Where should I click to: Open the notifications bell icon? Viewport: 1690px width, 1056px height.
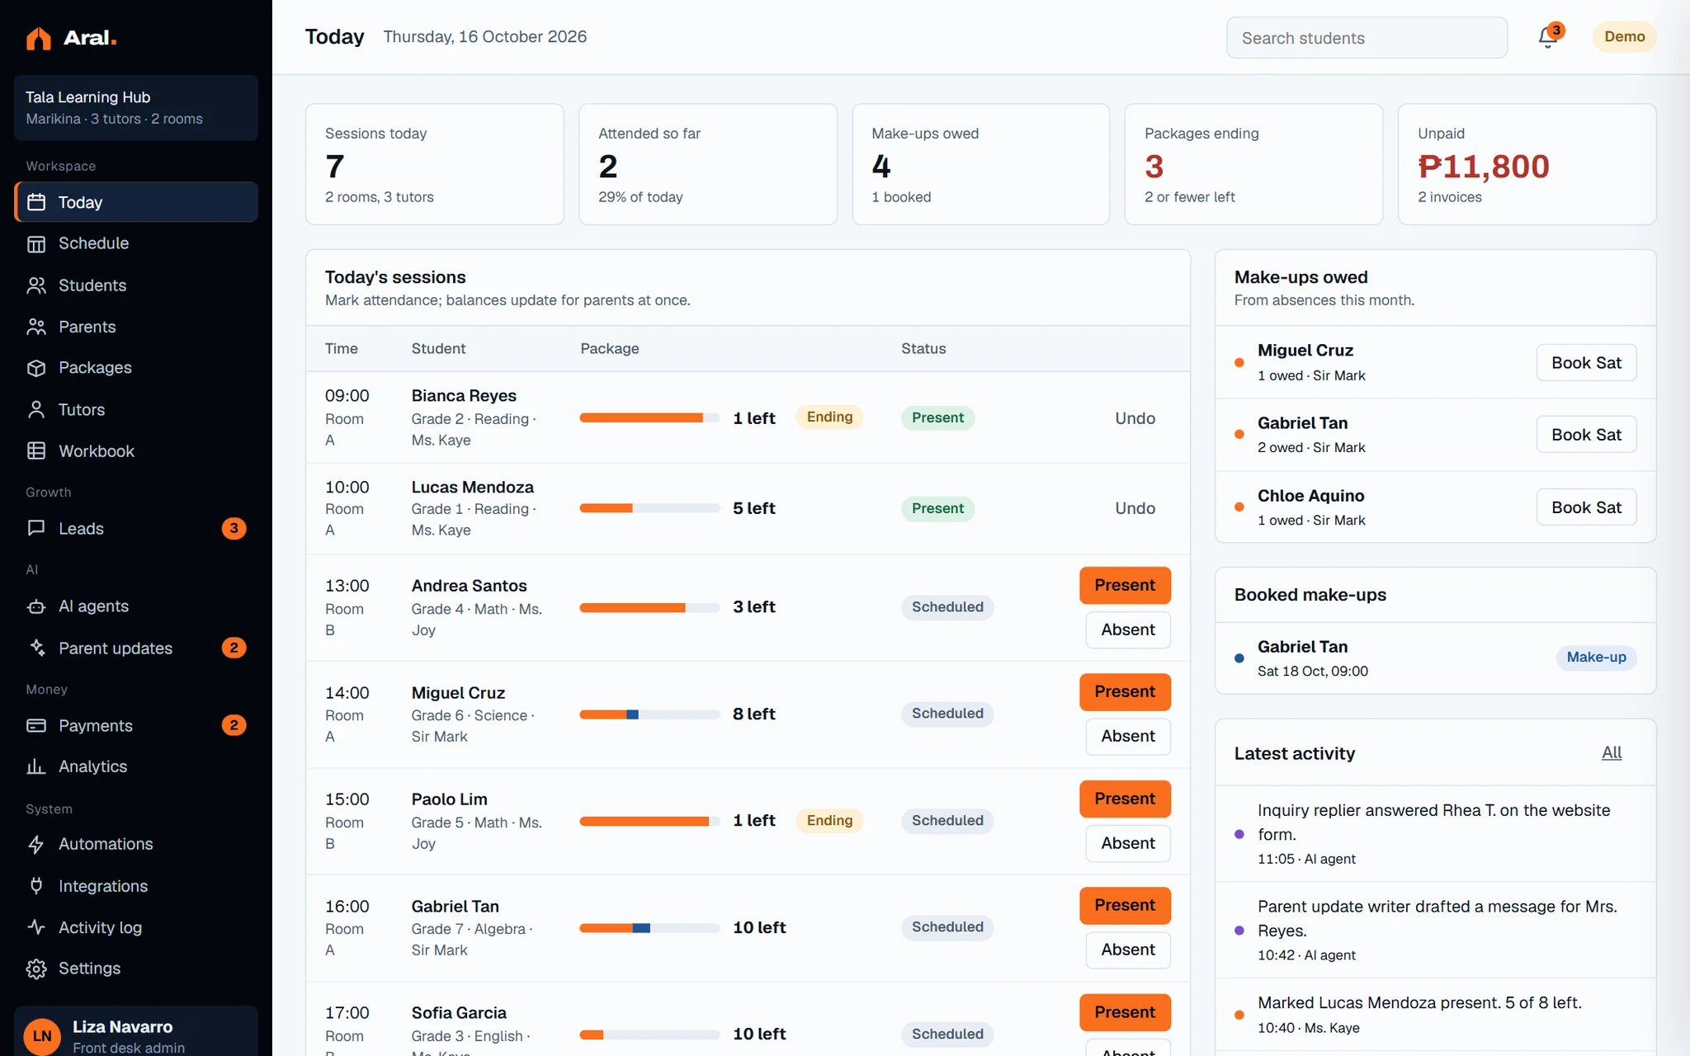pos(1547,37)
